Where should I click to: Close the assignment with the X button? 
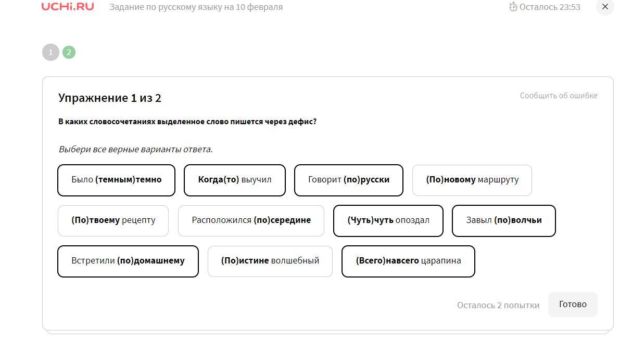pyautogui.click(x=605, y=7)
